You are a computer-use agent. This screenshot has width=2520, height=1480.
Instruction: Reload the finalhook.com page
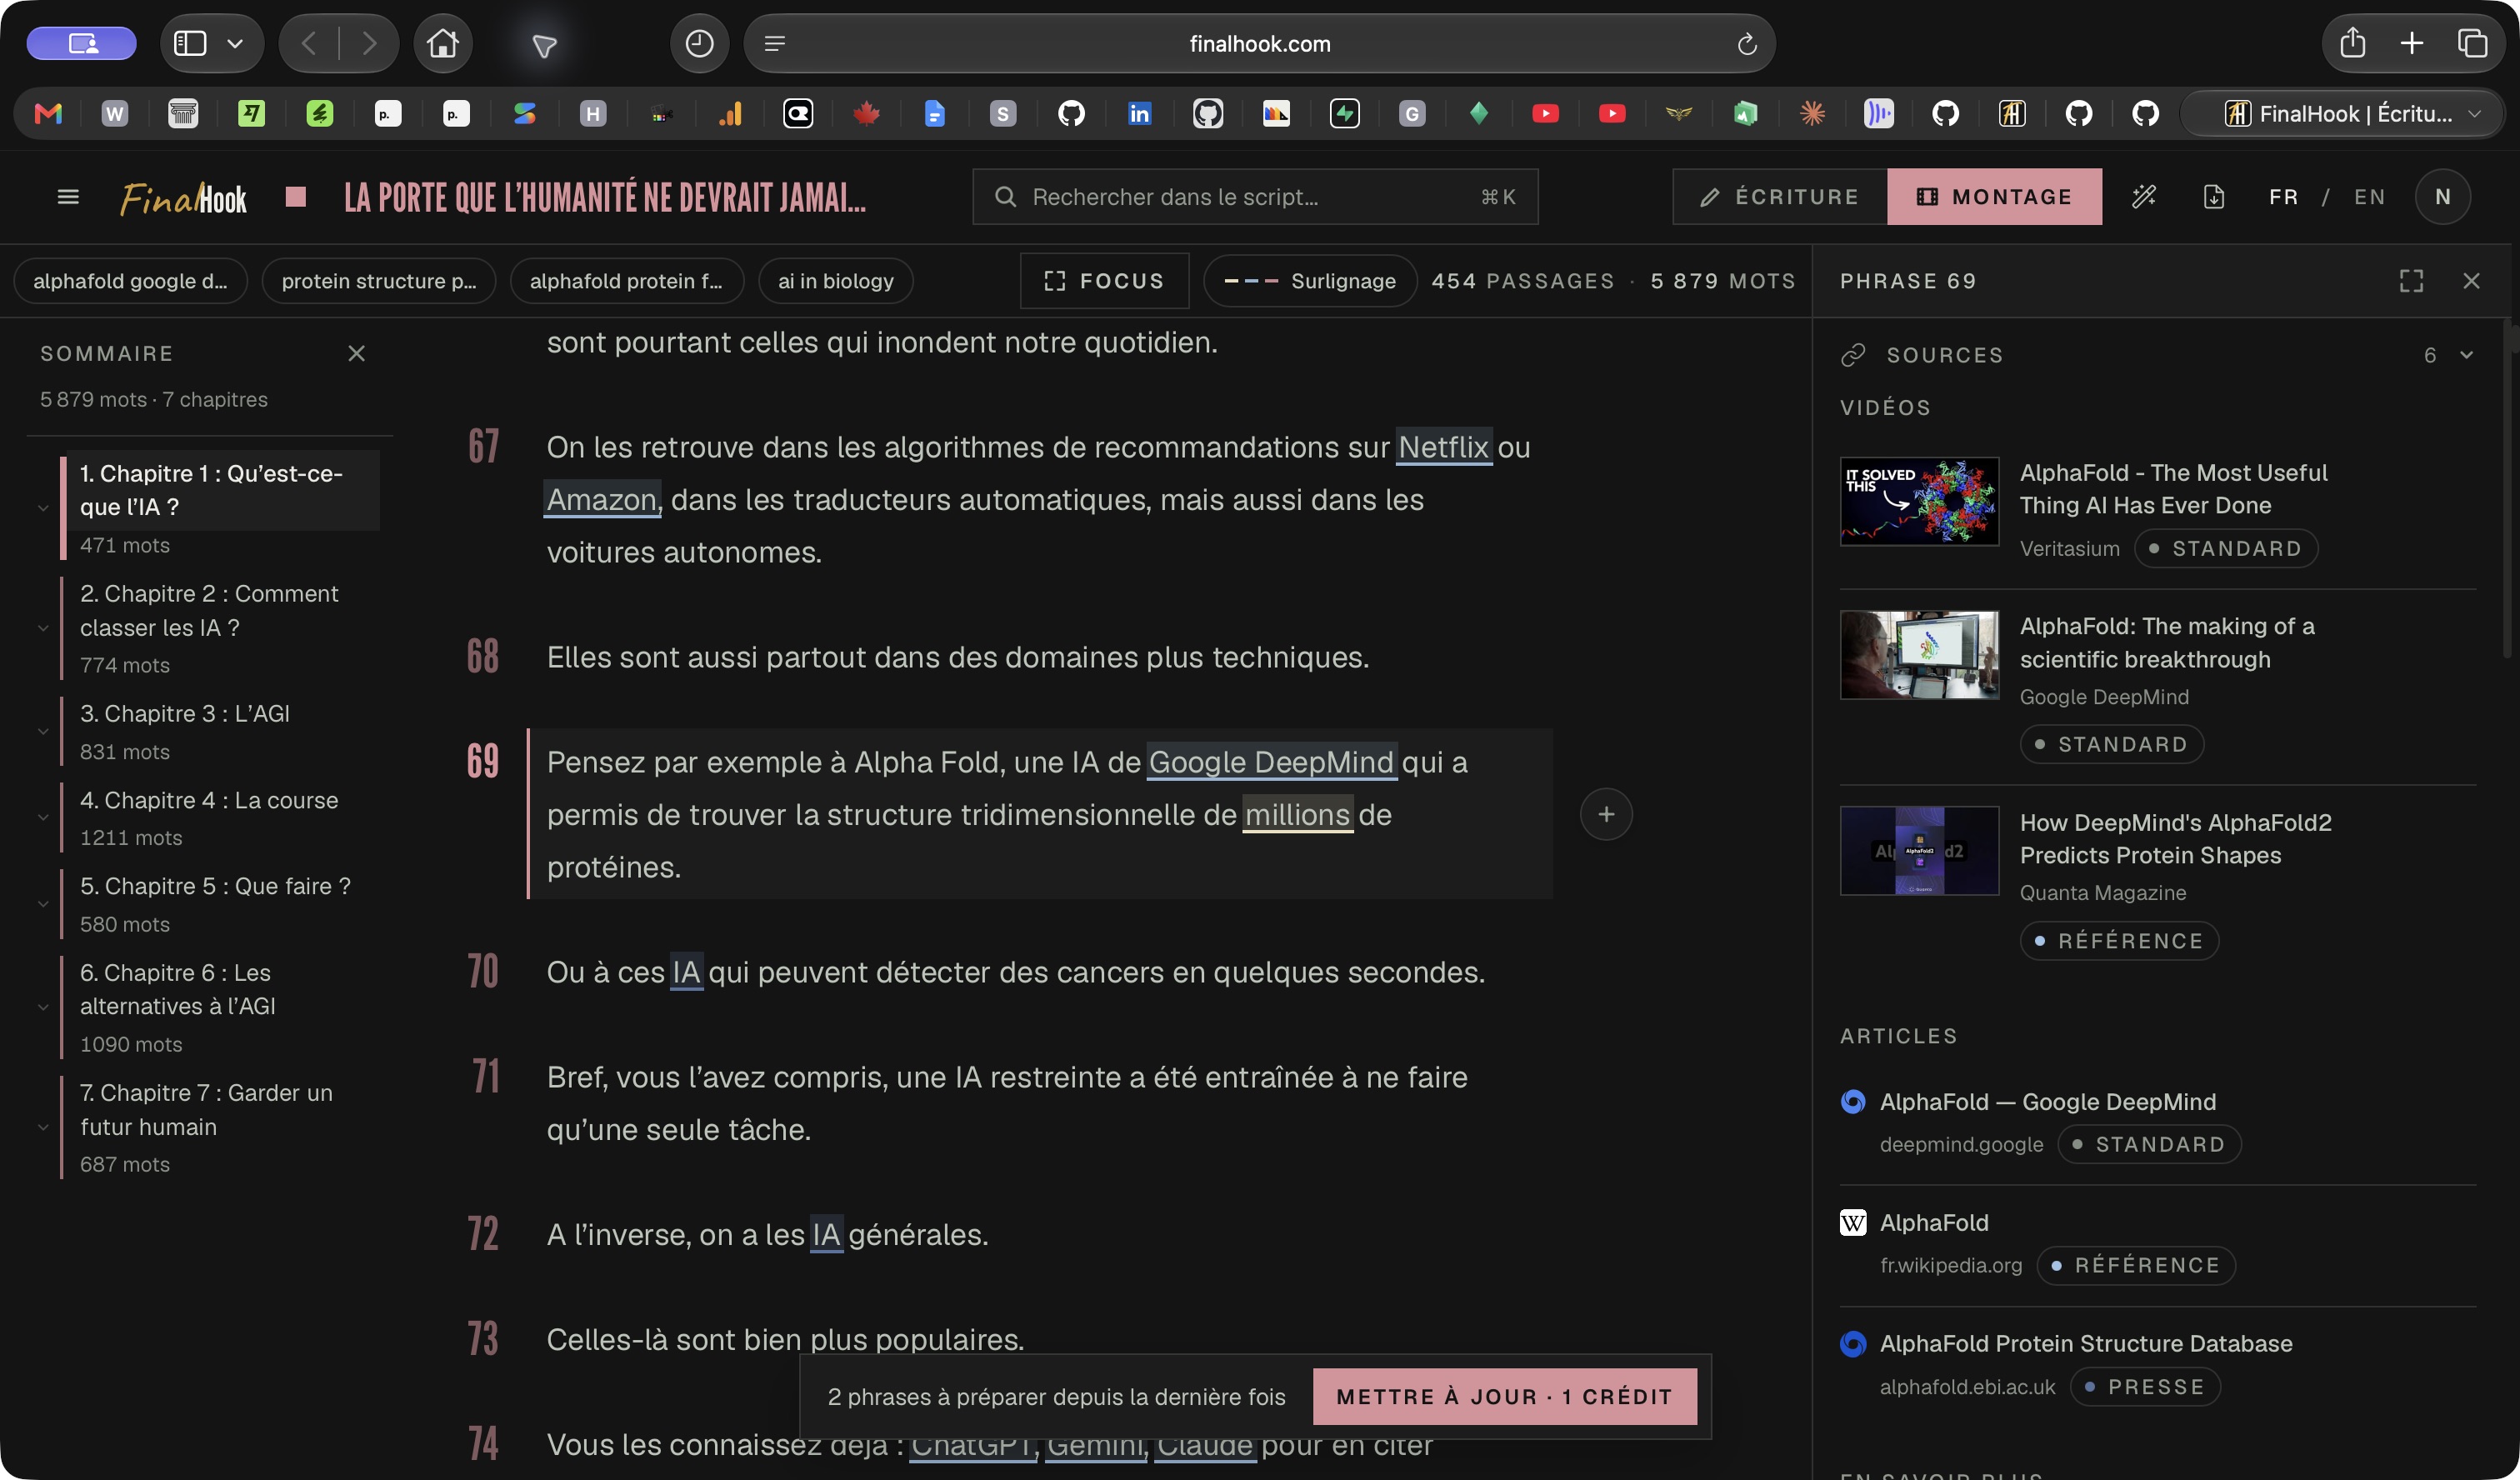pyautogui.click(x=1746, y=44)
